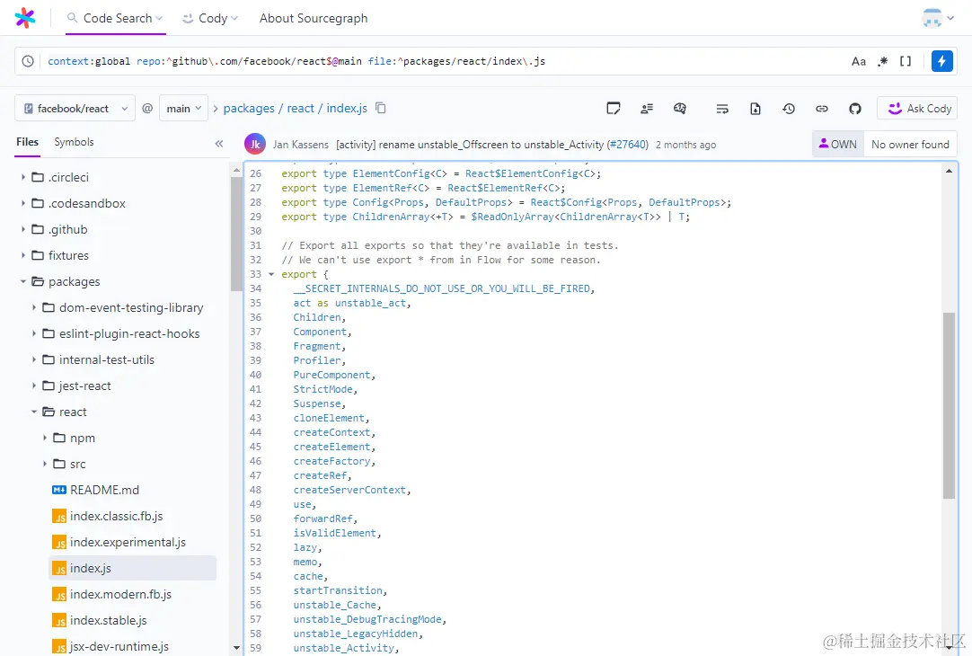Open main branch selector
Viewport: 972px width, 656px height.
[183, 109]
